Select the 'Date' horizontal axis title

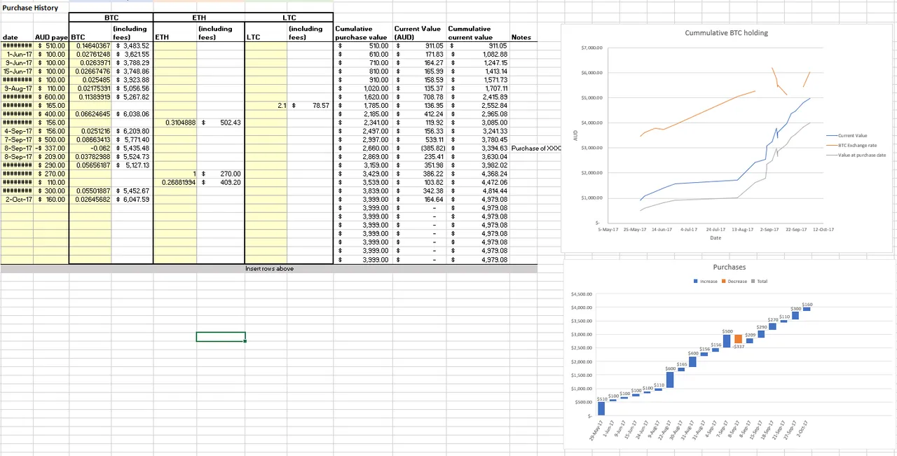(715, 237)
